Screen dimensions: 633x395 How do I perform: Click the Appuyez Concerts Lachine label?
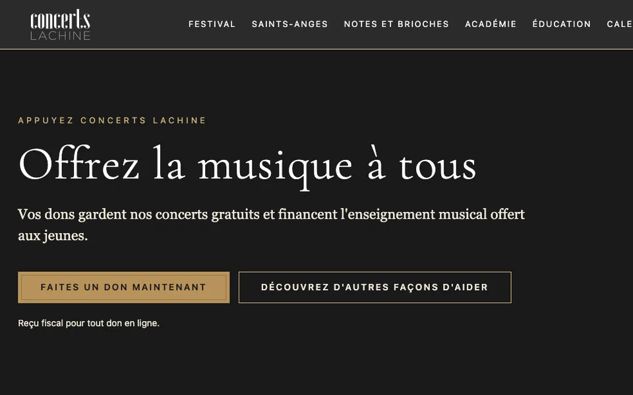112,120
